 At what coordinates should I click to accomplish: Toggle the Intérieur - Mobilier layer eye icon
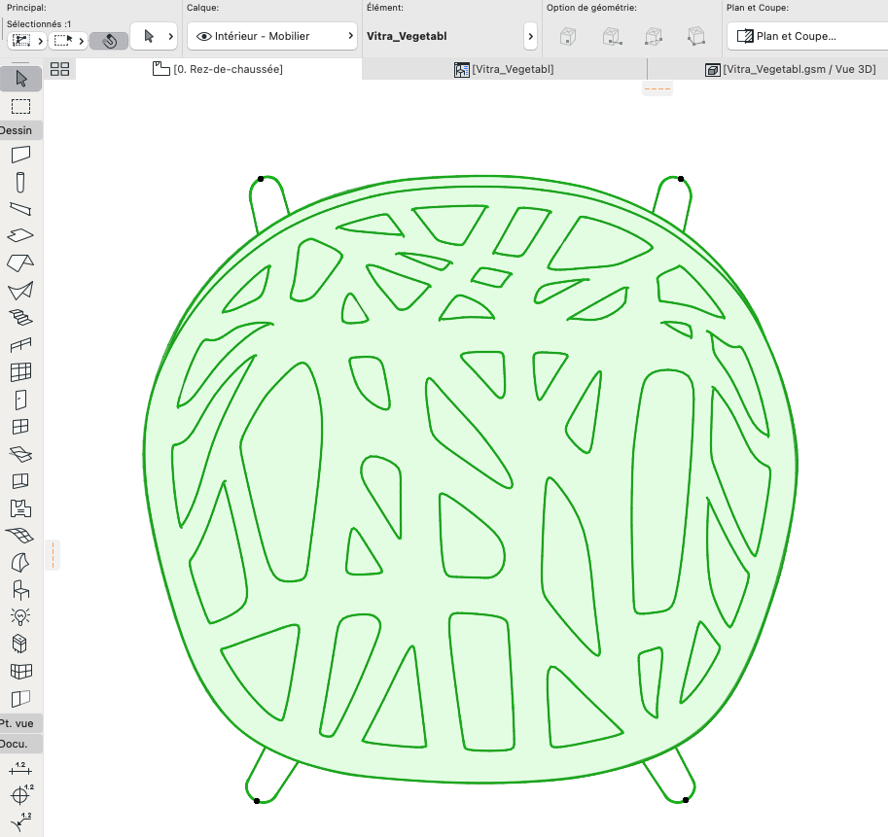(x=204, y=36)
